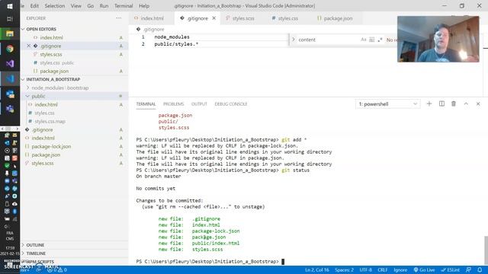Screen dimensions: 488x274
Task: Open the Windows Start menu
Action: (x=10, y=6)
